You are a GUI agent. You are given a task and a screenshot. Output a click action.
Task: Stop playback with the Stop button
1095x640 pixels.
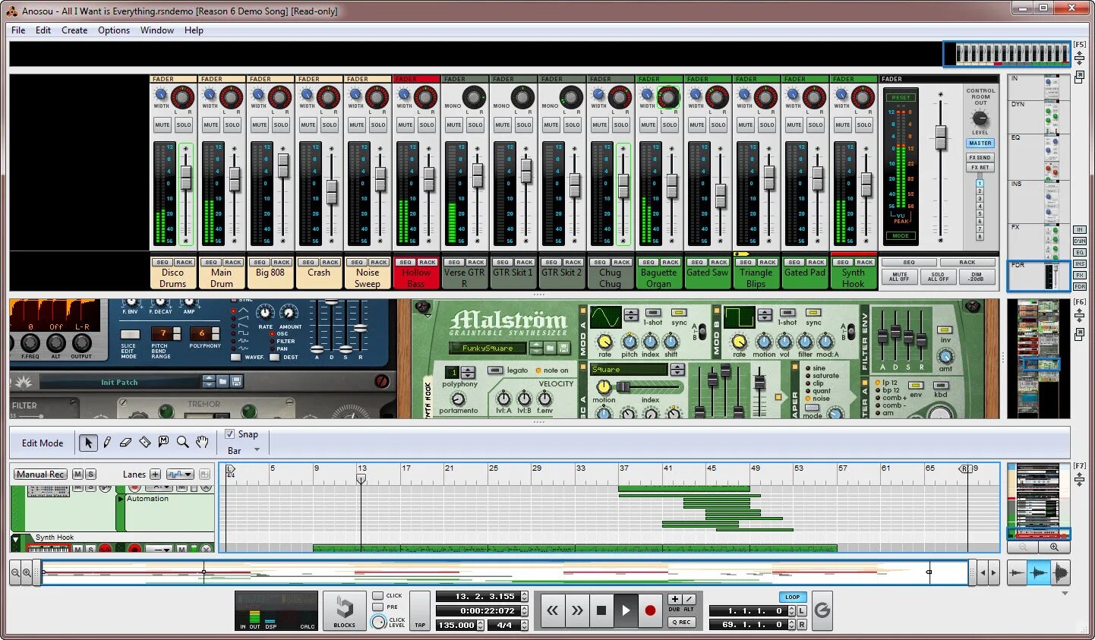(x=601, y=610)
